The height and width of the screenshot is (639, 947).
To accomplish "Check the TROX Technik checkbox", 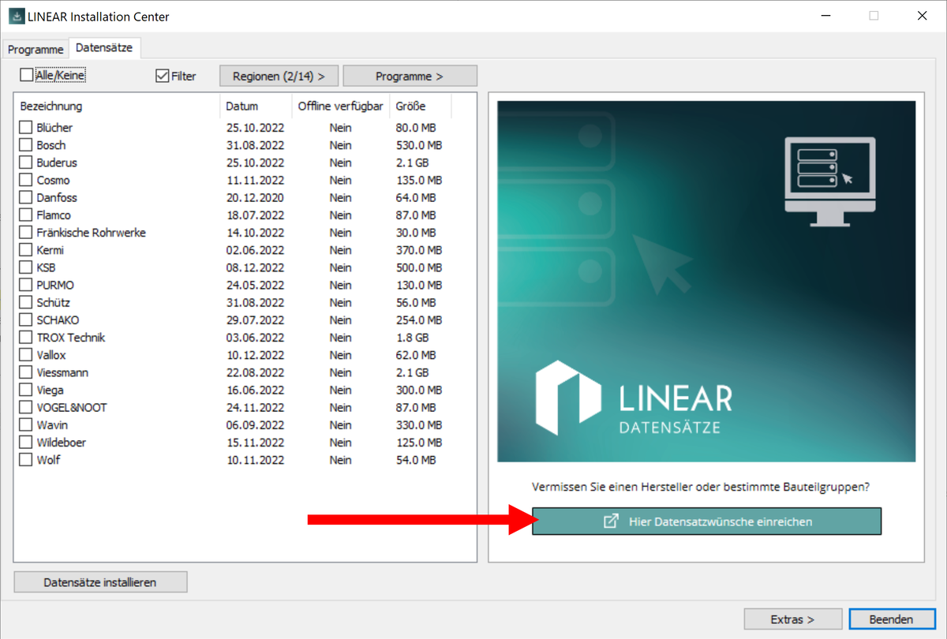I will 26,337.
